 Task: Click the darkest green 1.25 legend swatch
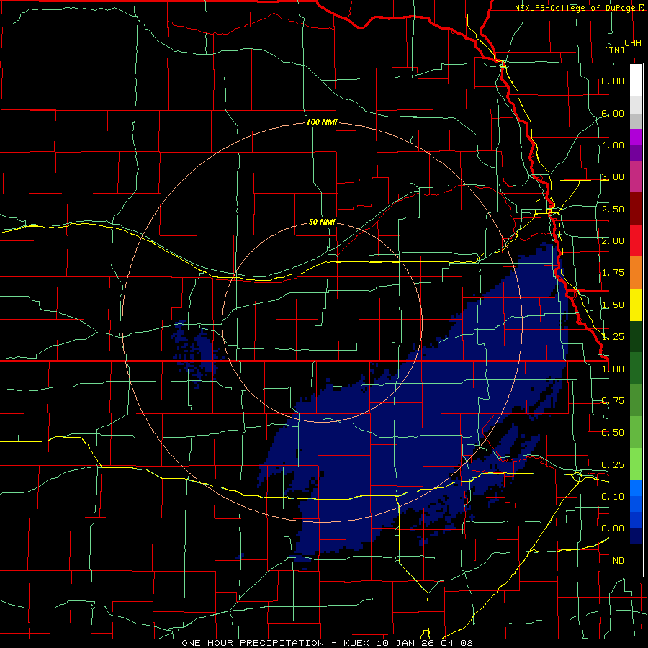[636, 336]
